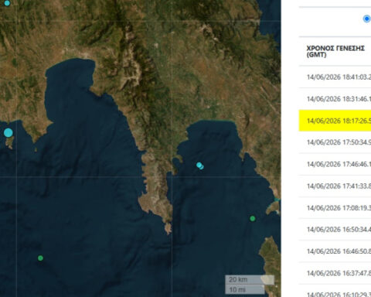Click the 10 mi map scale label
This screenshot has height=297, width=371.
(x=237, y=290)
